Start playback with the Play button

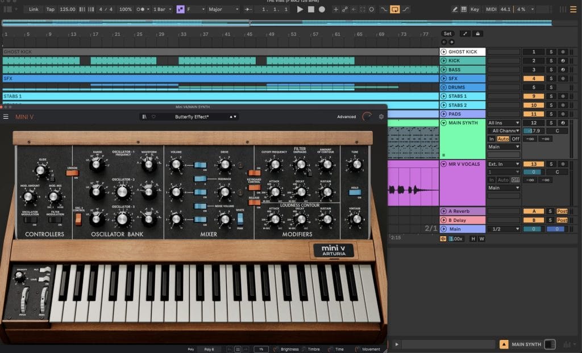(x=300, y=9)
